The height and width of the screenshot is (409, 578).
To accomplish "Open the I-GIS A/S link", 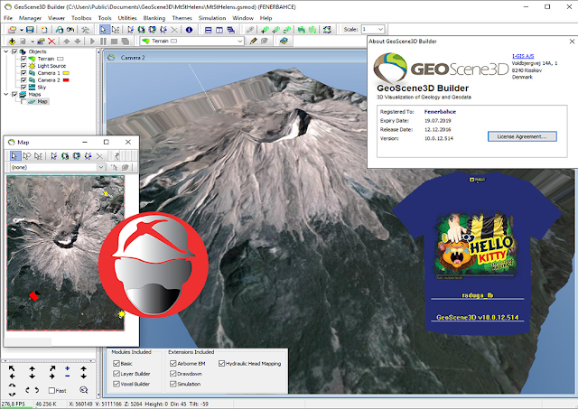I will click(x=523, y=56).
